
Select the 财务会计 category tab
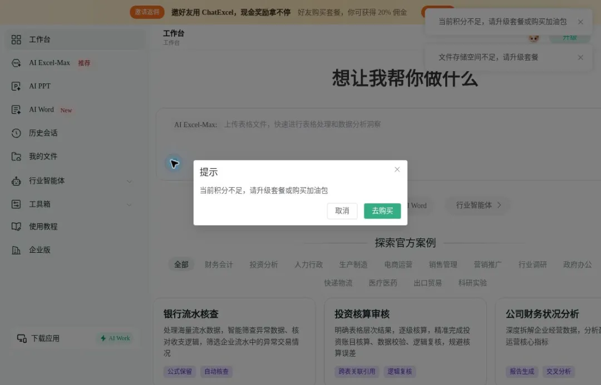click(x=219, y=264)
